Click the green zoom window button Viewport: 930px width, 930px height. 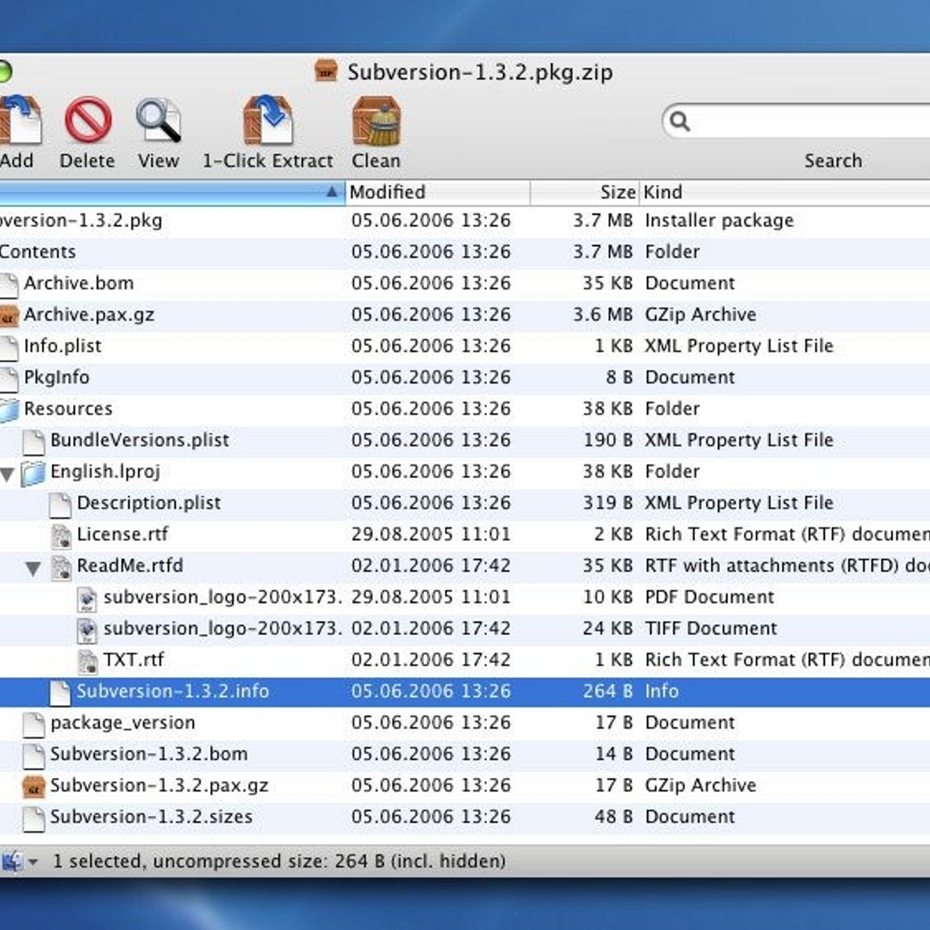[x=5, y=72]
